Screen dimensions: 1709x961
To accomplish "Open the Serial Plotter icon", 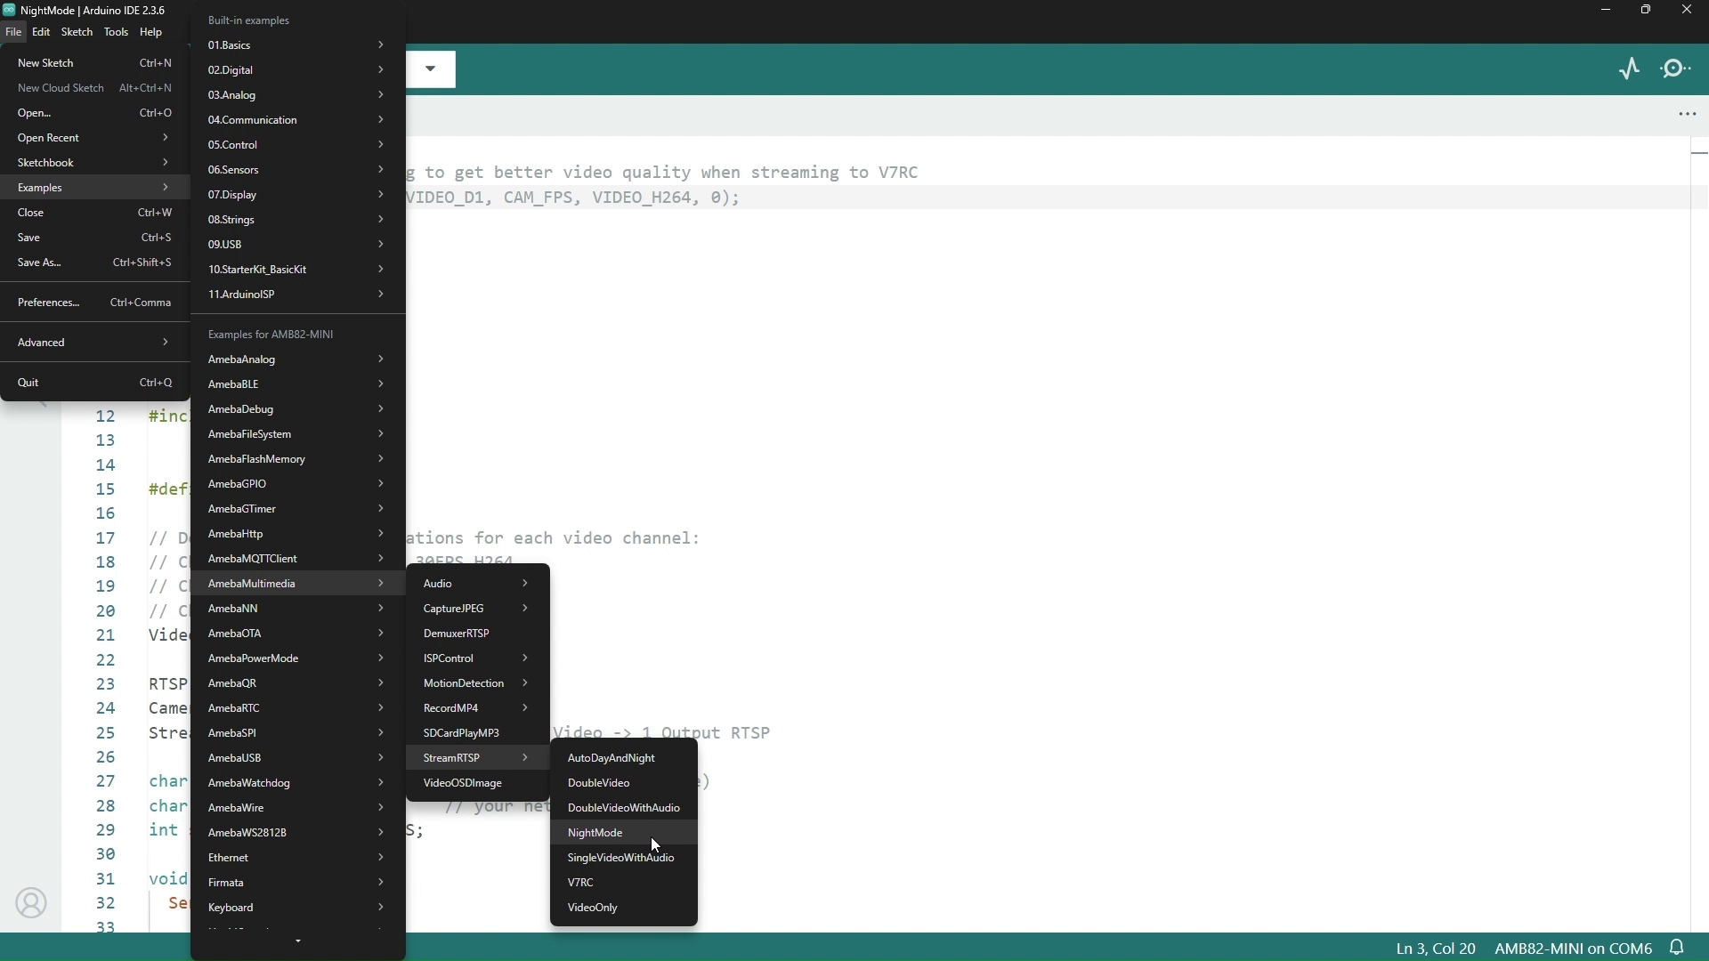I will pyautogui.click(x=1629, y=69).
